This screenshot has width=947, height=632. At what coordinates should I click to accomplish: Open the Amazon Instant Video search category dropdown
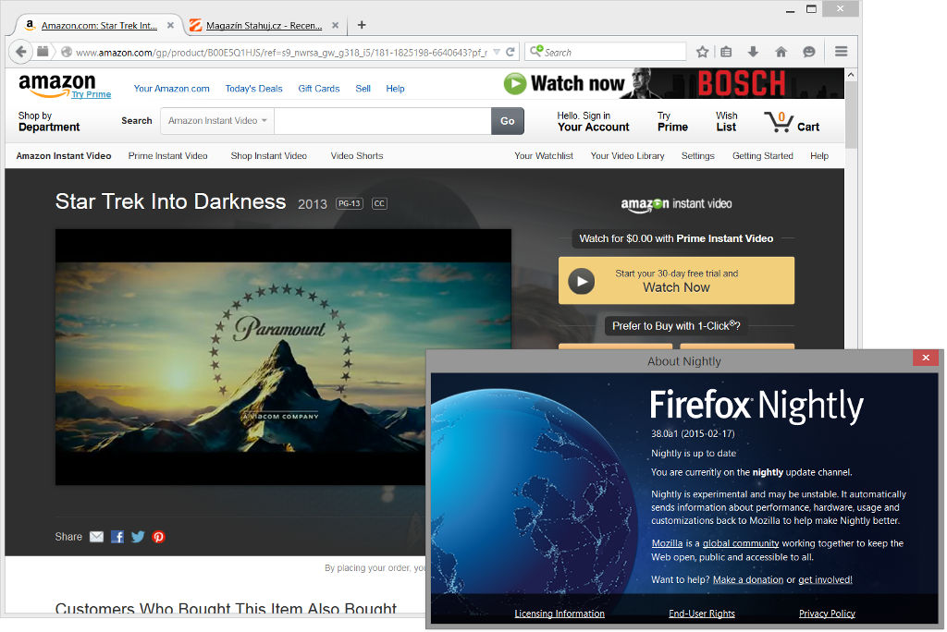click(217, 121)
